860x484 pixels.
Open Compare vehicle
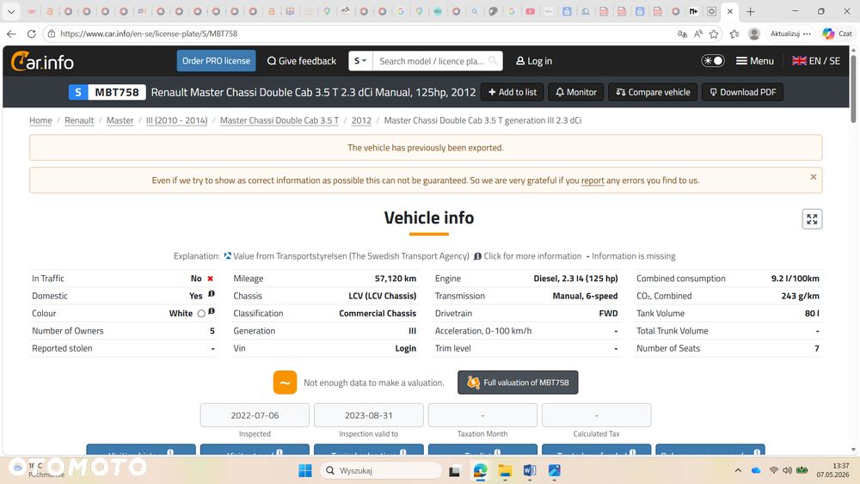(653, 92)
